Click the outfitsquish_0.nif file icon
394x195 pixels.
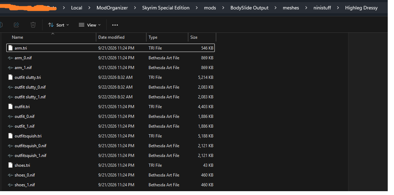(x=10, y=146)
